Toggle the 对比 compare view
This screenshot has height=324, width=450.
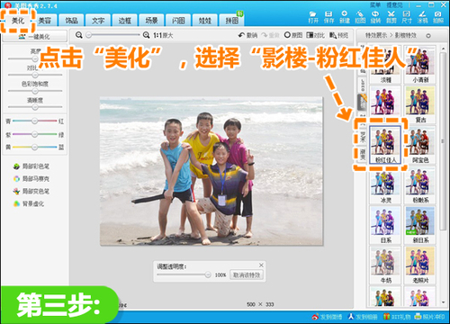316,35
